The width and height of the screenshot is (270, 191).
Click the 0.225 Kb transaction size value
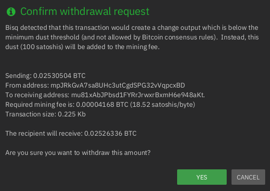point(72,114)
